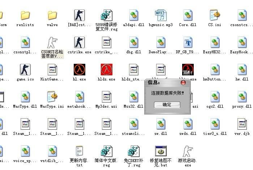Select the CS.ini config file
The image size is (253, 170).
coord(215,15)
